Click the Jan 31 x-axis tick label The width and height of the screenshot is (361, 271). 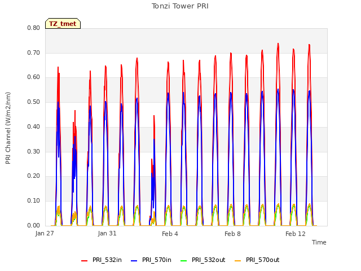coord(107,233)
